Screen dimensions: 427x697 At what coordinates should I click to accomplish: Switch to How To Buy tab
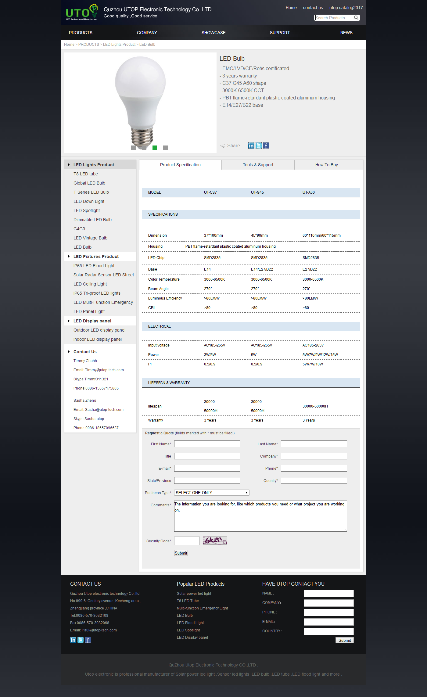point(327,165)
